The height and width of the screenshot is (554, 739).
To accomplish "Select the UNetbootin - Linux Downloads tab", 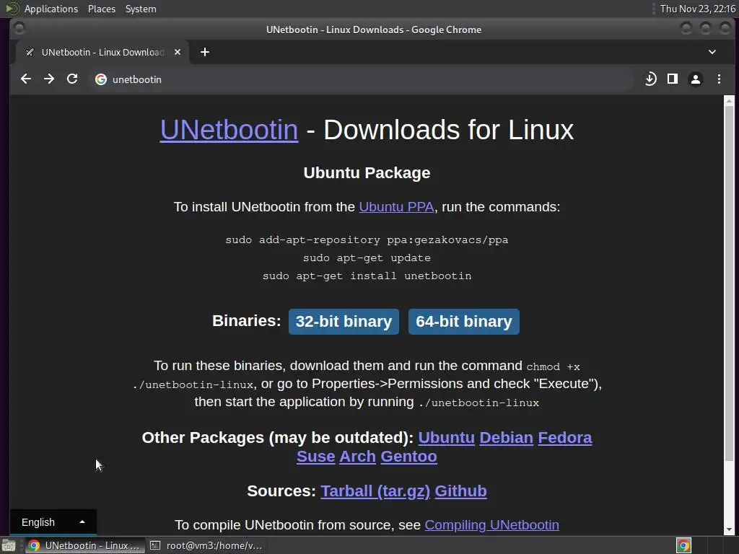I will (102, 52).
